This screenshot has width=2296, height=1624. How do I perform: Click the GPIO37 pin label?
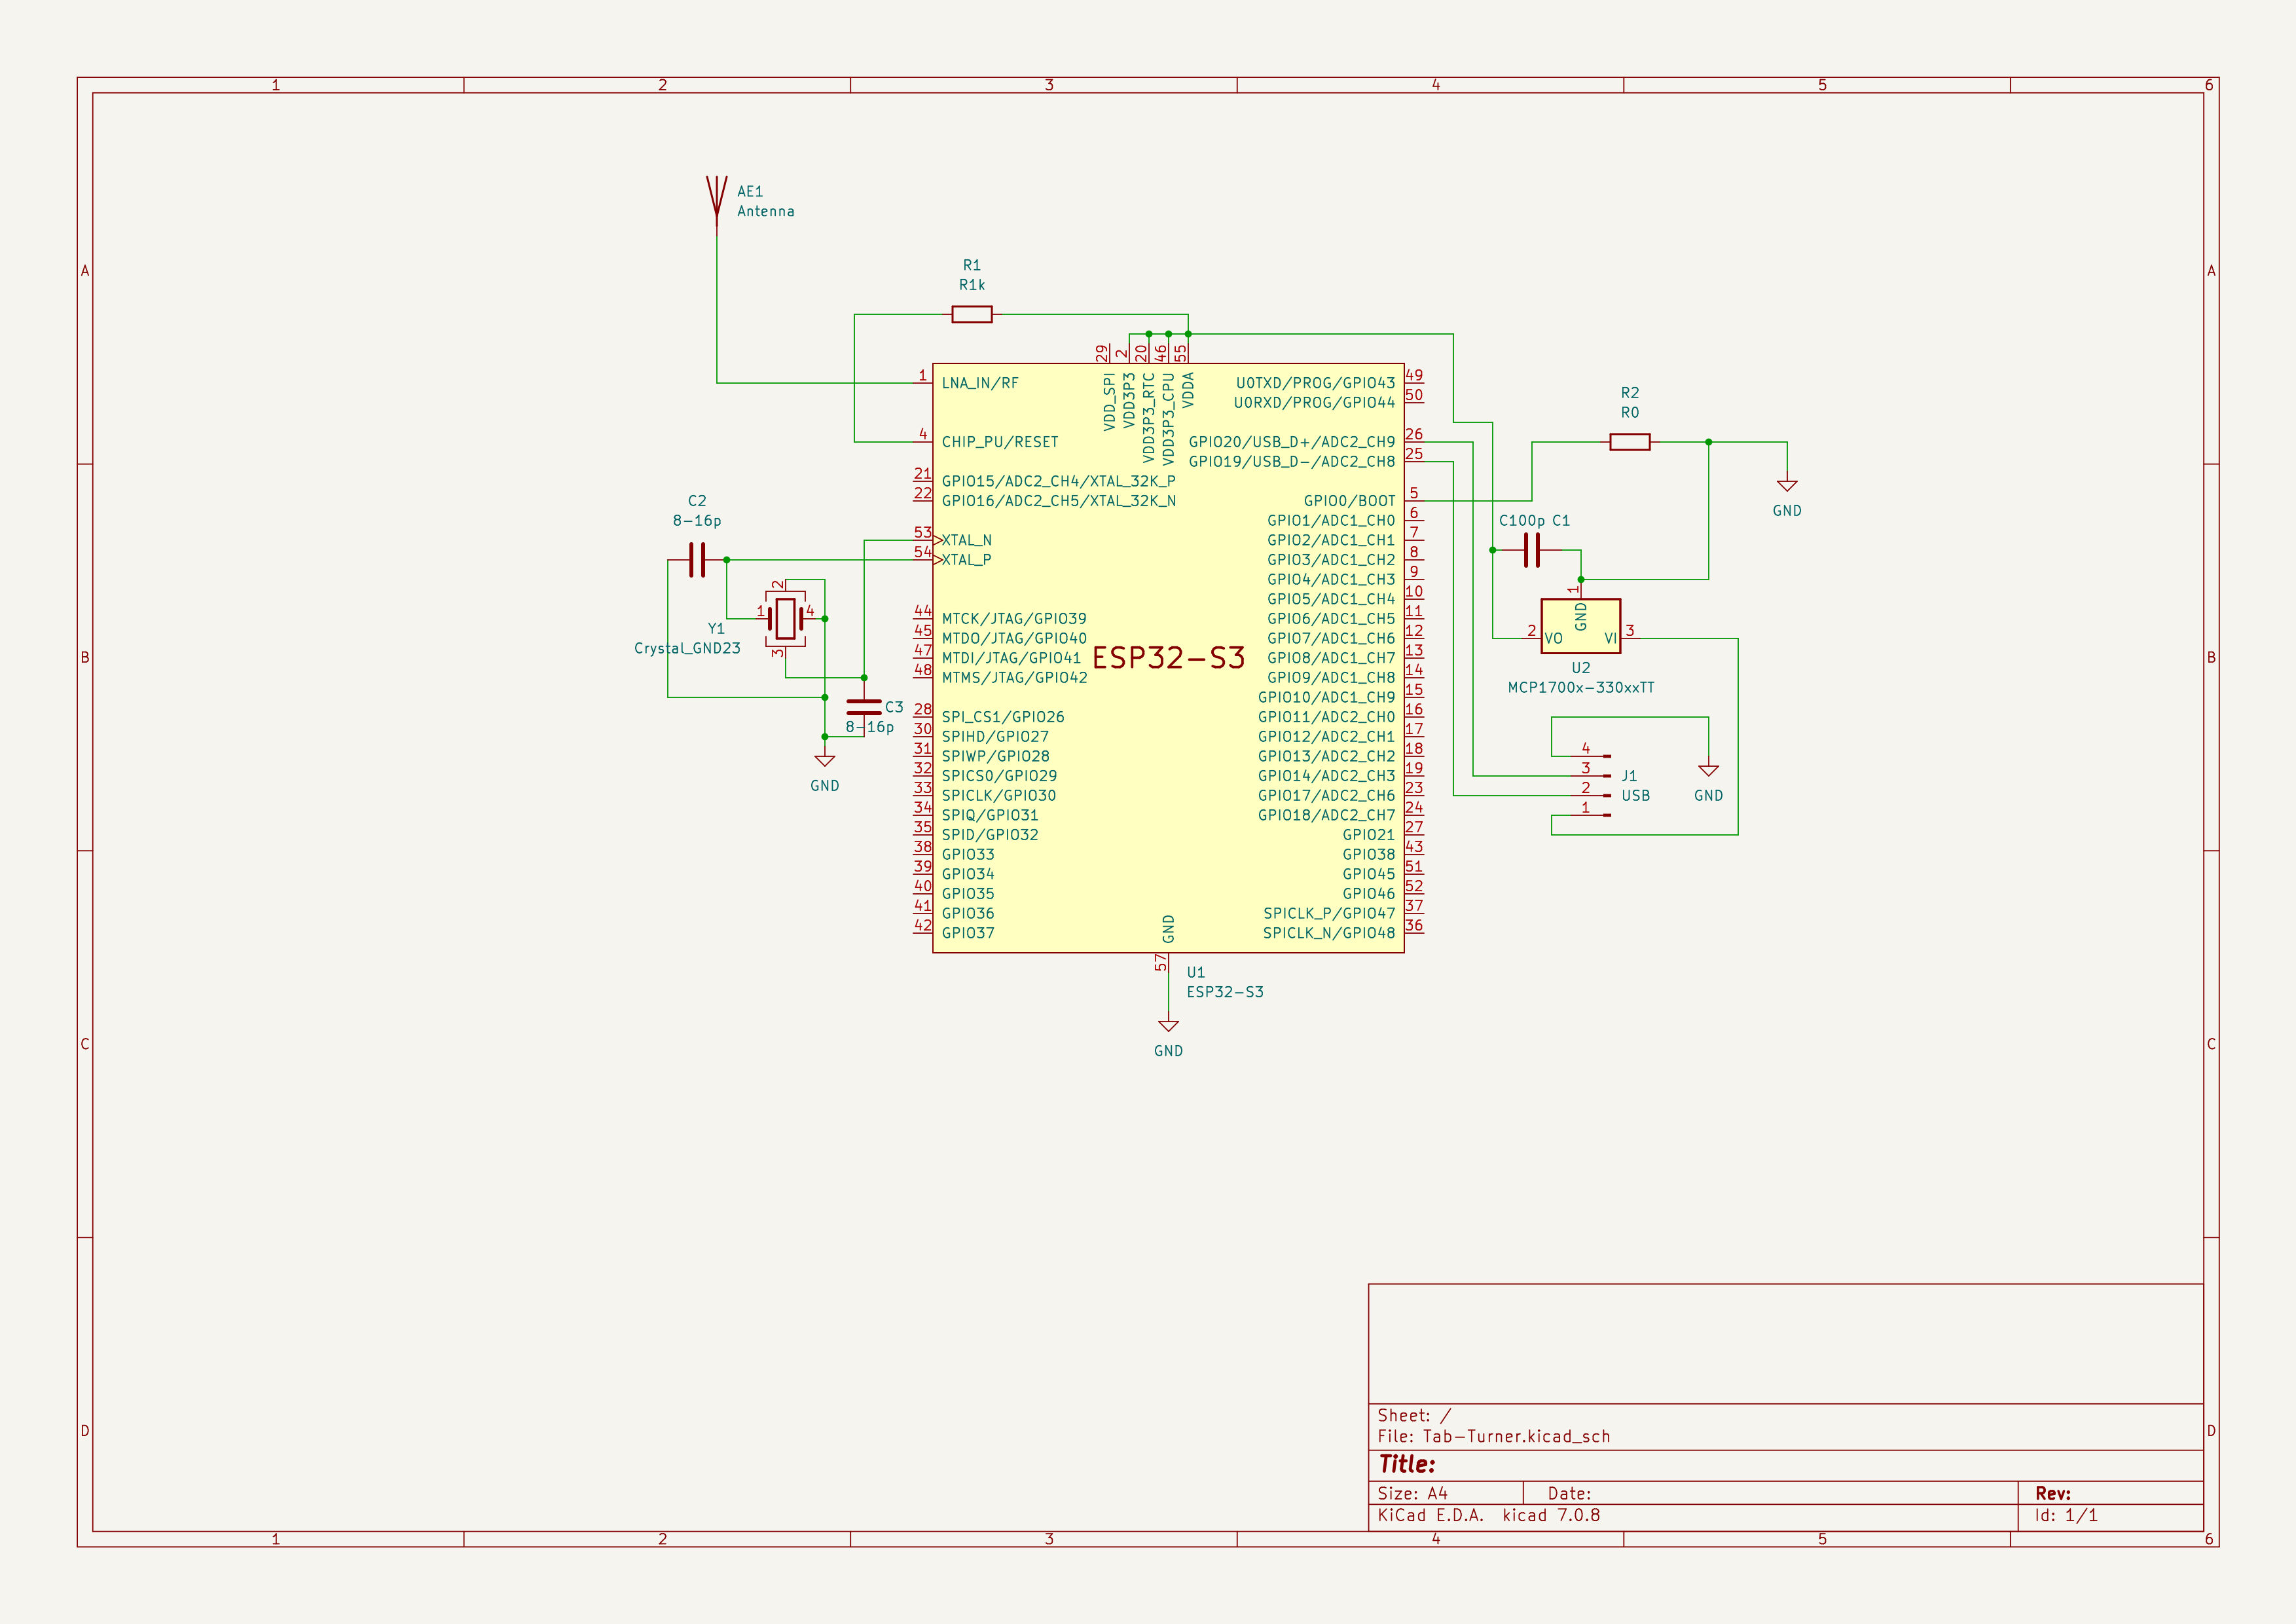967,933
